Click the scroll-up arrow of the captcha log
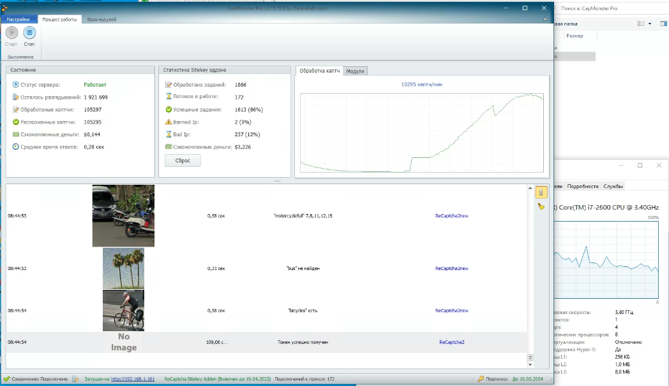Viewport: 669px width, 386px height. click(x=530, y=189)
